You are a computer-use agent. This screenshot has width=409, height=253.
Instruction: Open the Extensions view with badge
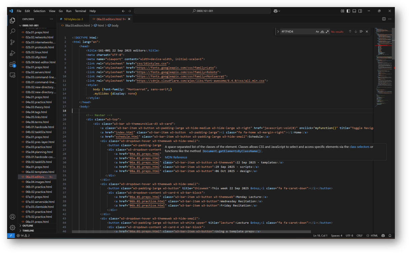[12, 64]
